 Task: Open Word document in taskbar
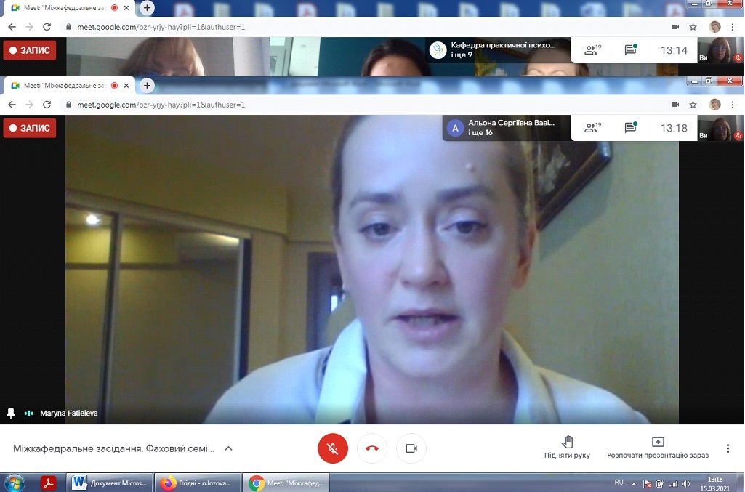tap(110, 483)
